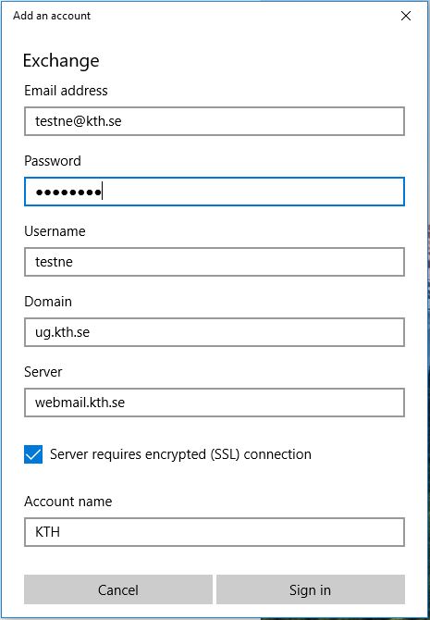
Task: Click into the Username field
Action: pos(215,262)
